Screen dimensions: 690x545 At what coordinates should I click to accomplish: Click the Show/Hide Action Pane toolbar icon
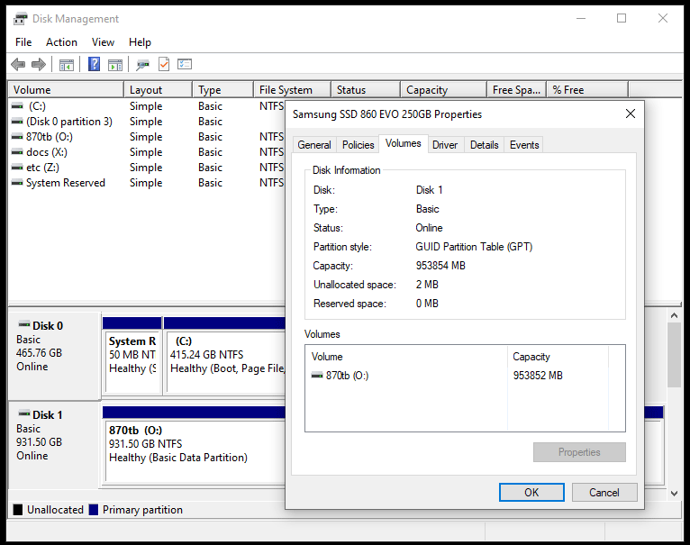(115, 65)
